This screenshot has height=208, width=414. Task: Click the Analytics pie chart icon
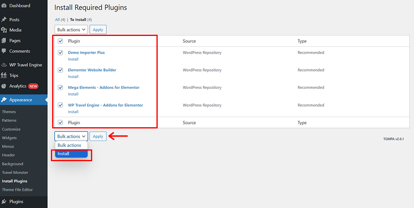[x=4, y=86]
